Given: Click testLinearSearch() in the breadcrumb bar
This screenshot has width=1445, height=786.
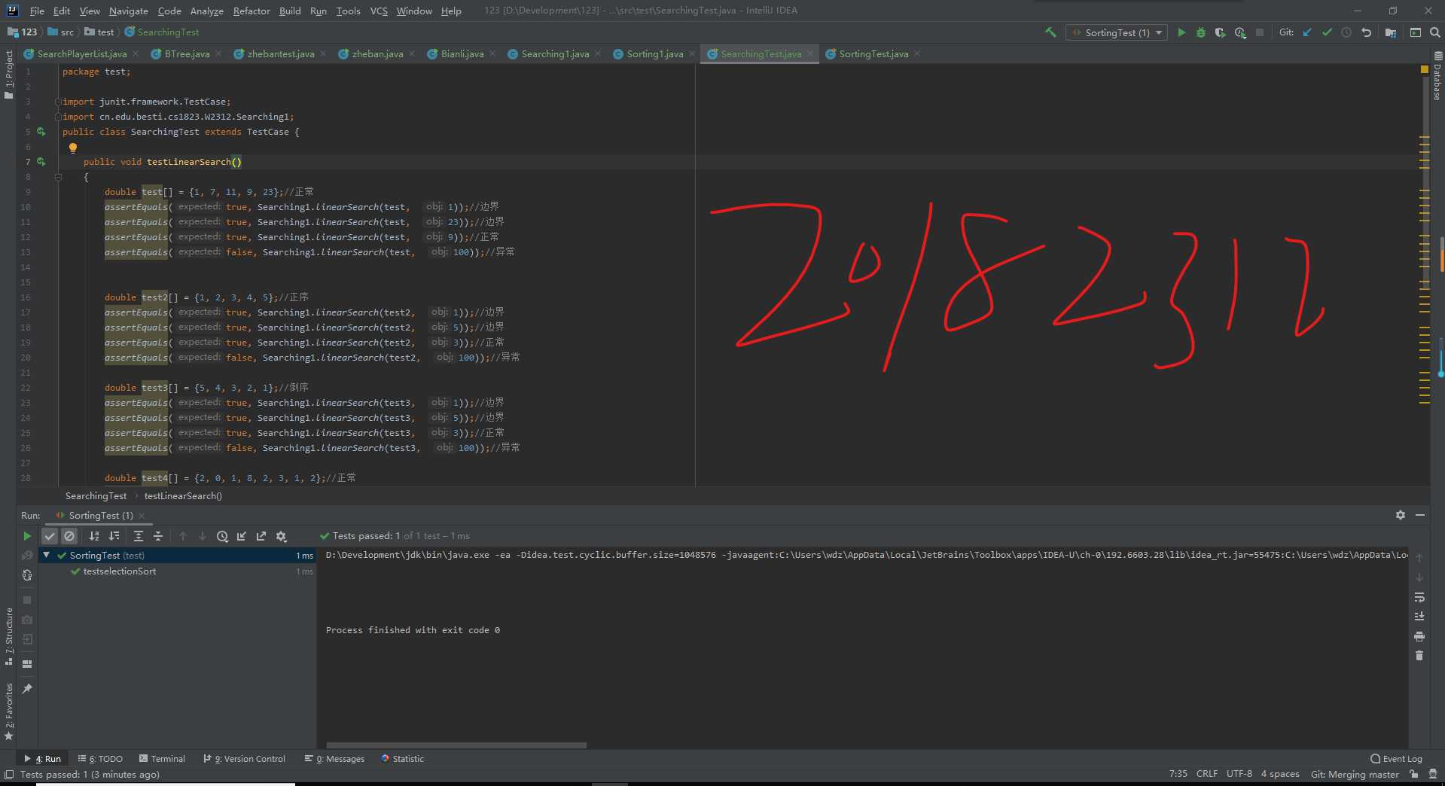Looking at the screenshot, I should (183, 496).
